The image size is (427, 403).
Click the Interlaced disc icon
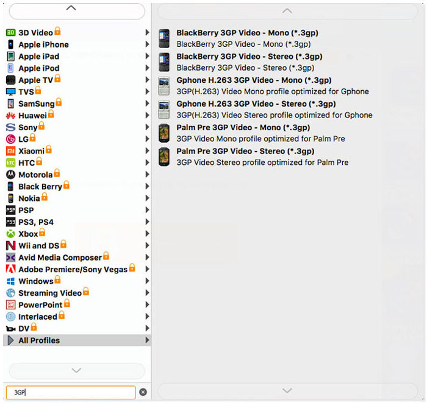click(x=10, y=317)
